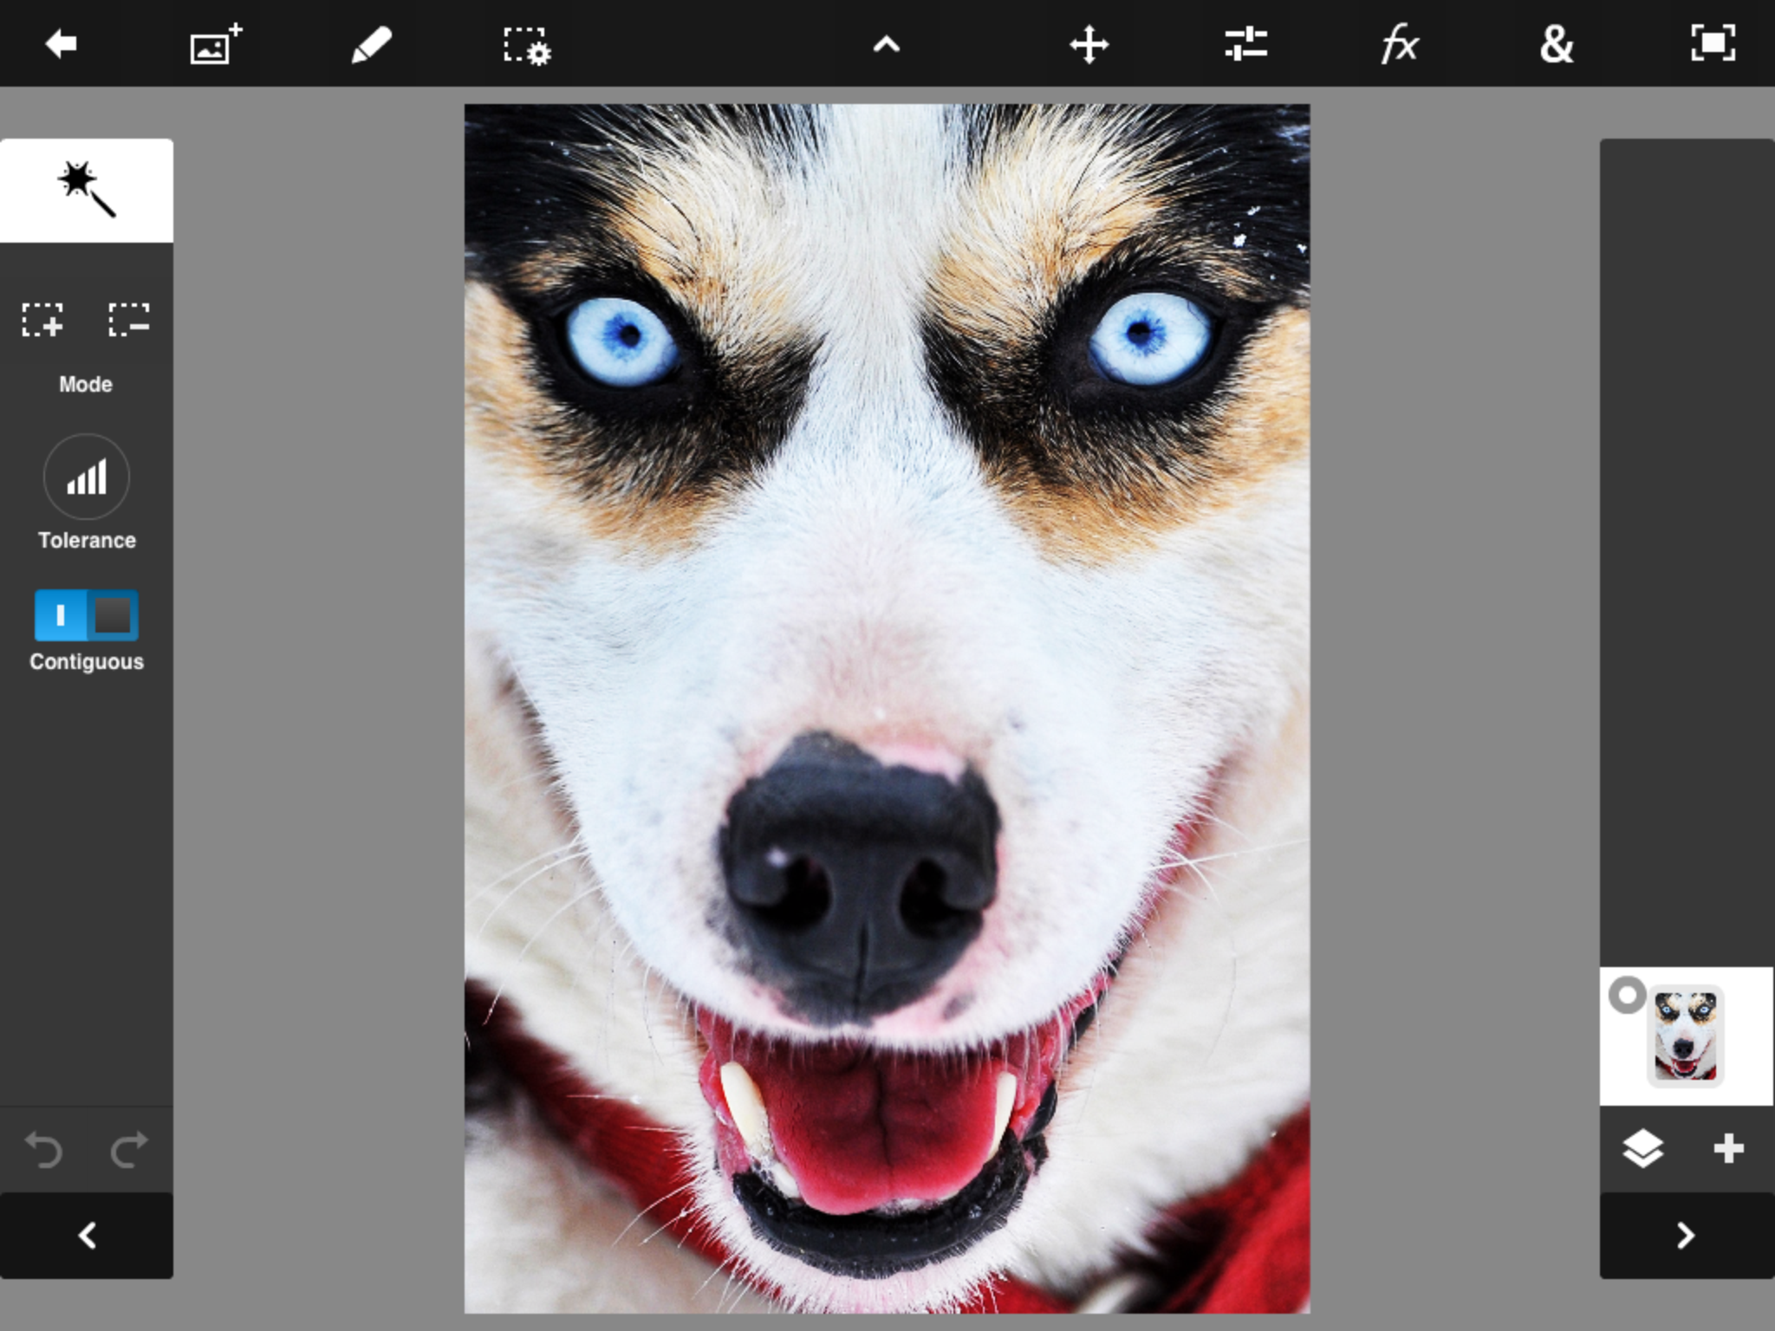The image size is (1775, 1331).
Task: Add a new layer with the plus button
Action: tap(1728, 1148)
